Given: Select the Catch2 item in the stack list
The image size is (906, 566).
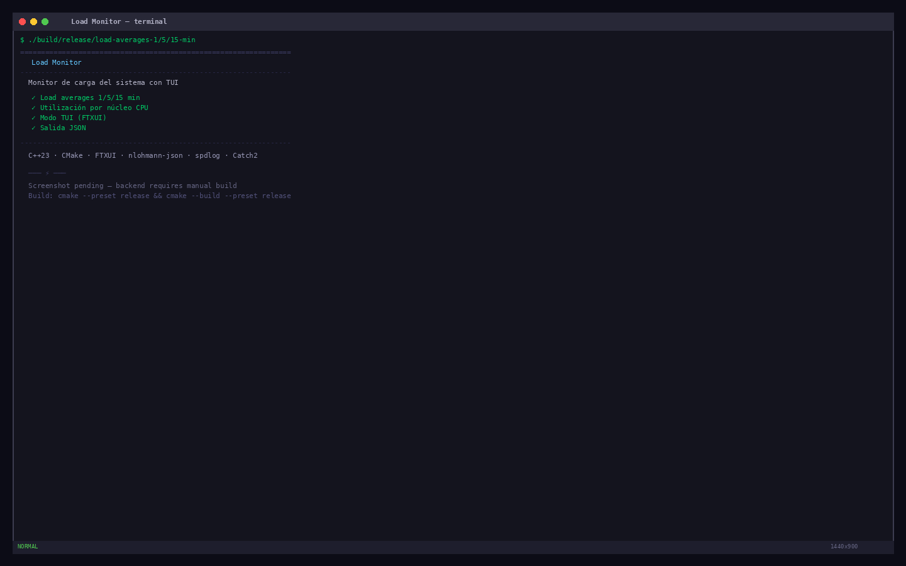Looking at the screenshot, I should click(245, 155).
